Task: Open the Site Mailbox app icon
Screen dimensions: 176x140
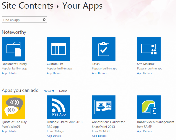Action: (x=149, y=49)
